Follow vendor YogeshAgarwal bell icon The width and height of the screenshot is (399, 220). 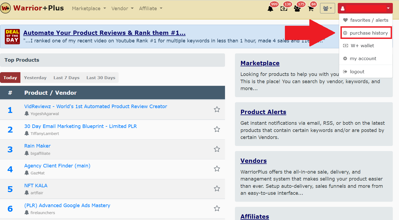[27, 113]
